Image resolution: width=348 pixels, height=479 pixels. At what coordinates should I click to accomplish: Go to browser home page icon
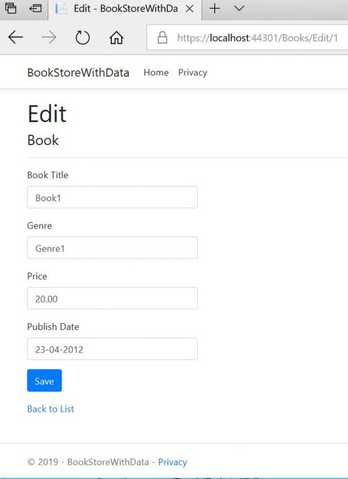[117, 38]
